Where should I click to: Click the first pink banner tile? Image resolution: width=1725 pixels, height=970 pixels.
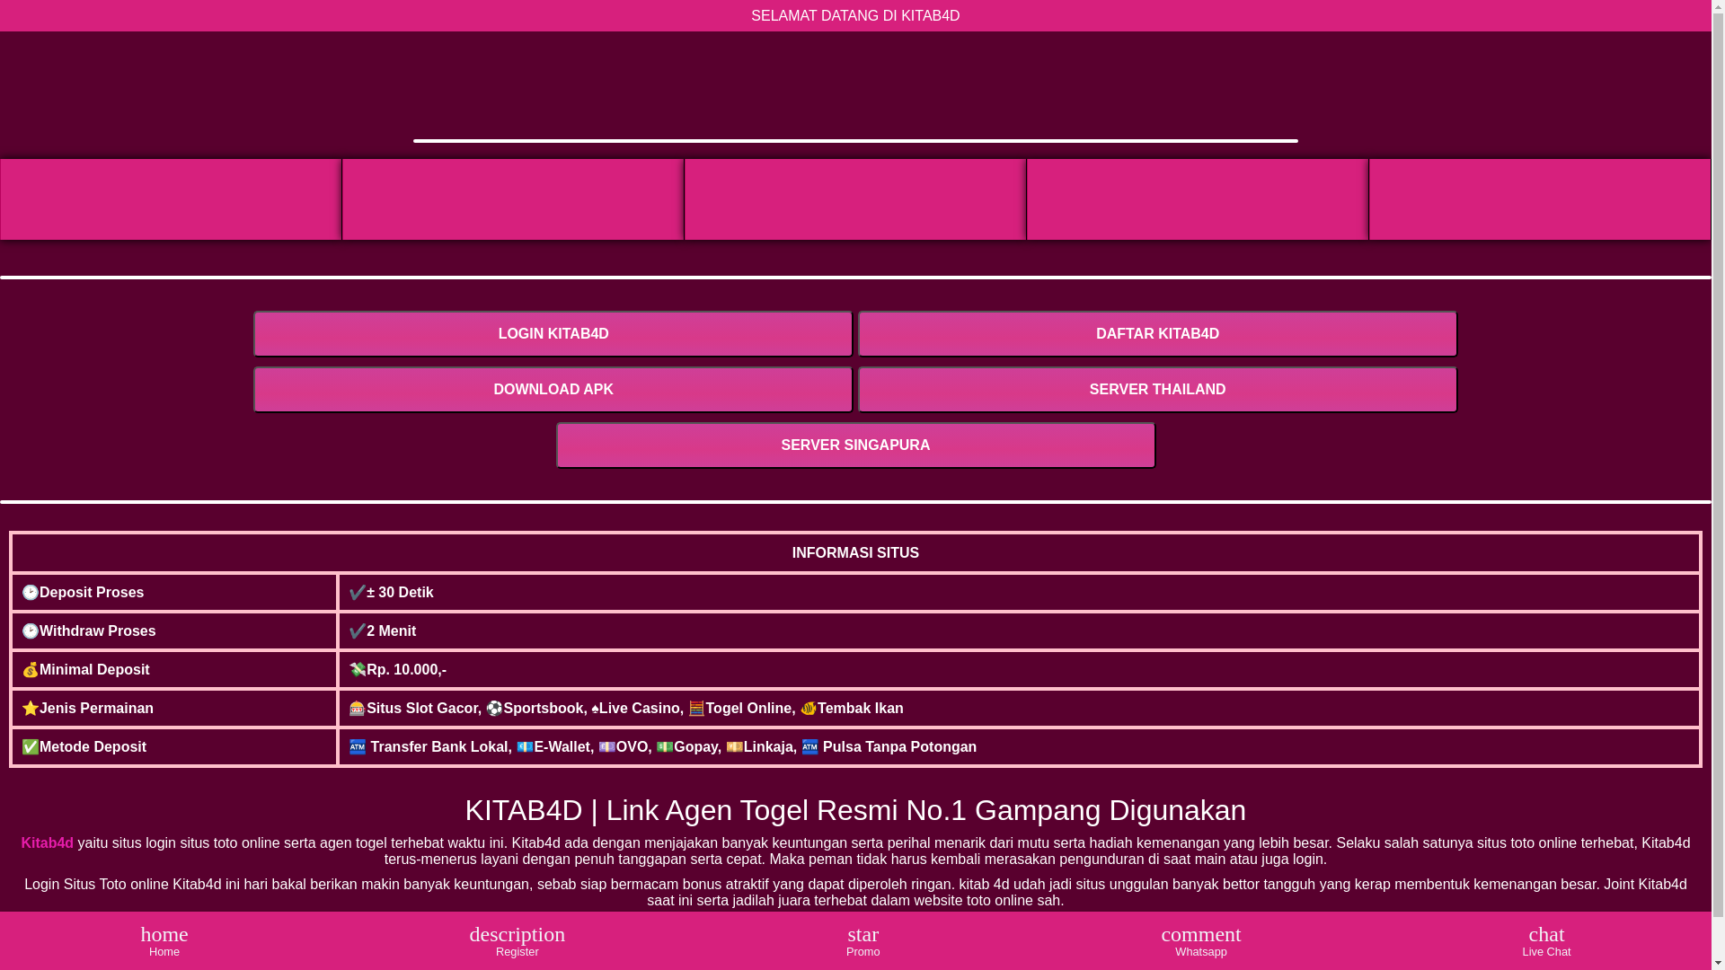(x=171, y=199)
